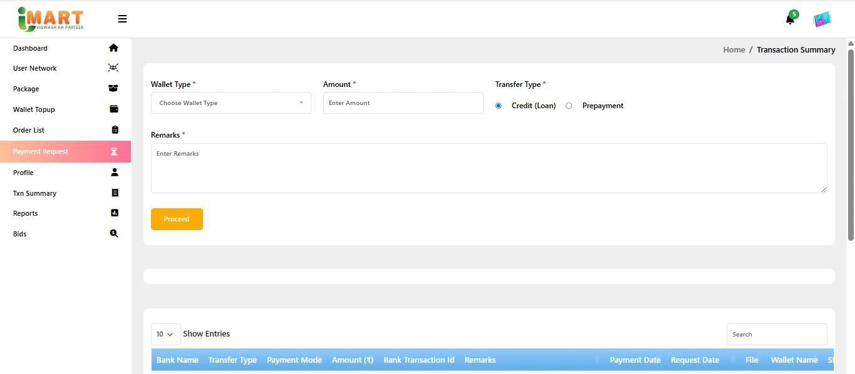Click the Enter Amount input field
Screen dimensions: 855x374
click(x=403, y=103)
